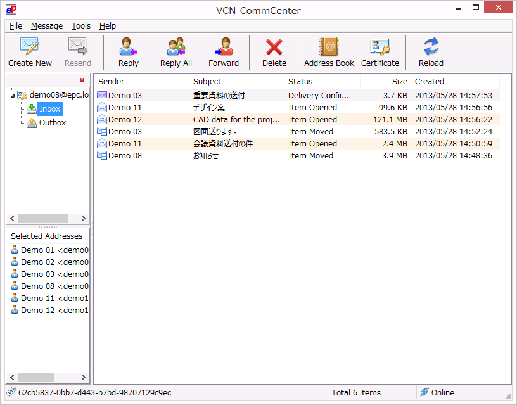Click the Create New message icon
This screenshot has width=517, height=405.
30,46
